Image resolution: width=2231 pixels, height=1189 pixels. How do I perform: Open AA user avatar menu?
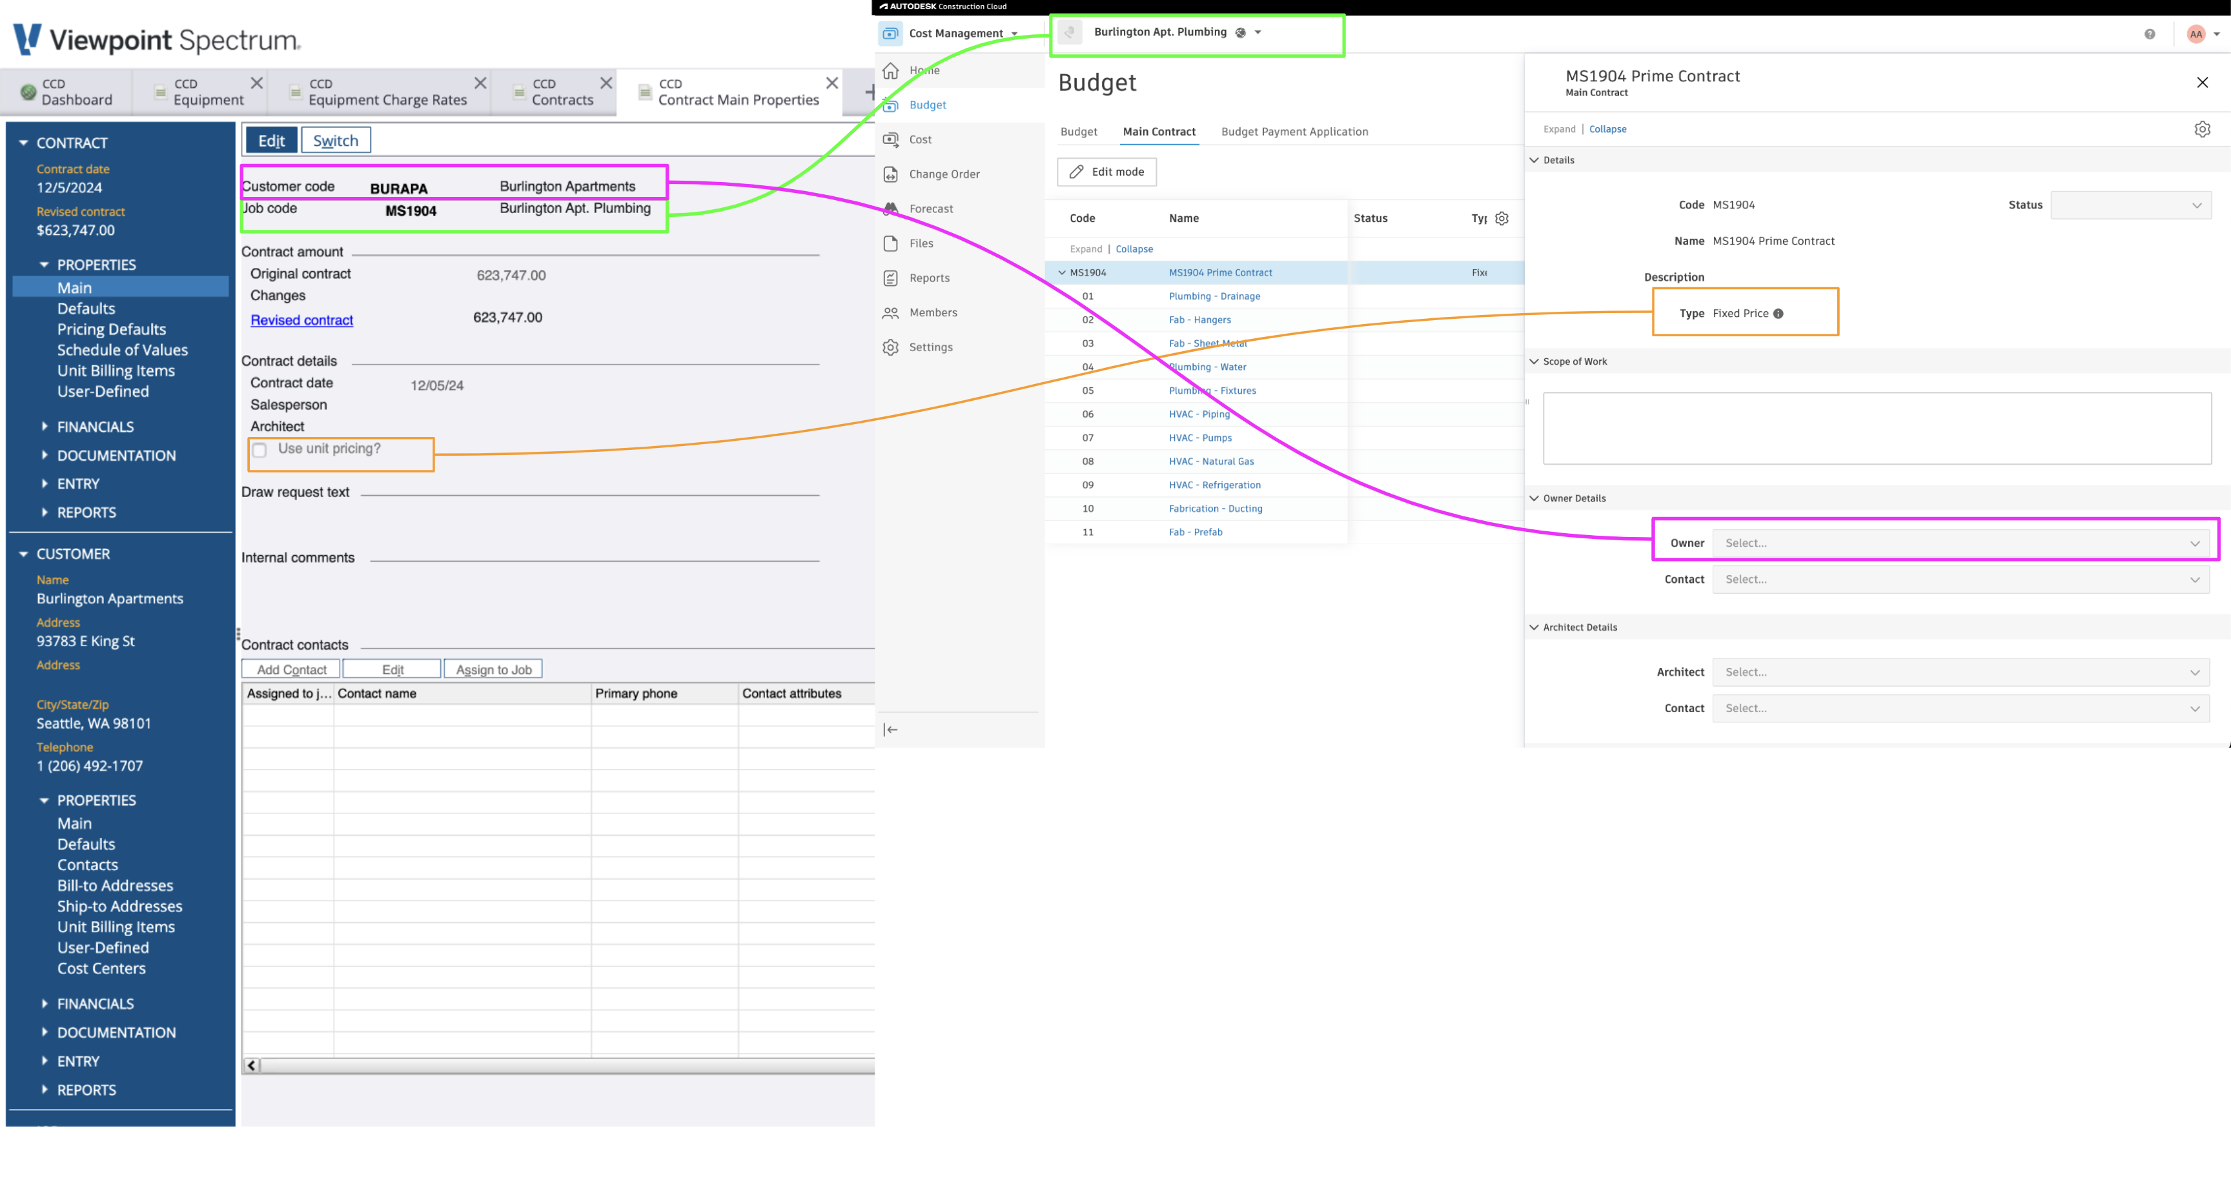click(2196, 34)
